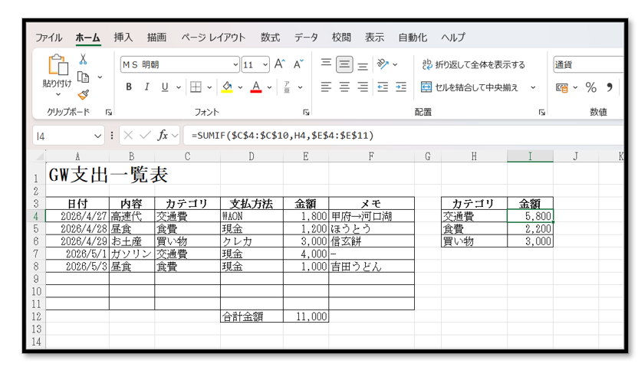Align text right
638x367 pixels.
click(x=363, y=87)
